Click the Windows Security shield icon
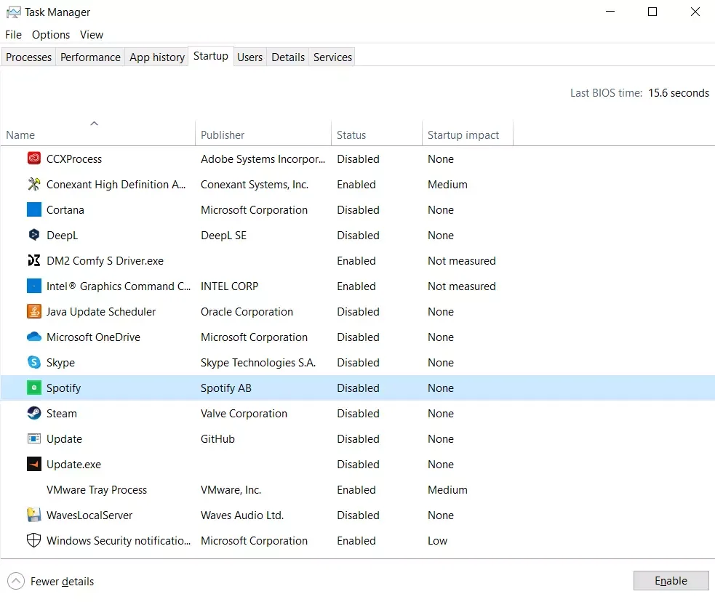The height and width of the screenshot is (602, 715). tap(33, 540)
